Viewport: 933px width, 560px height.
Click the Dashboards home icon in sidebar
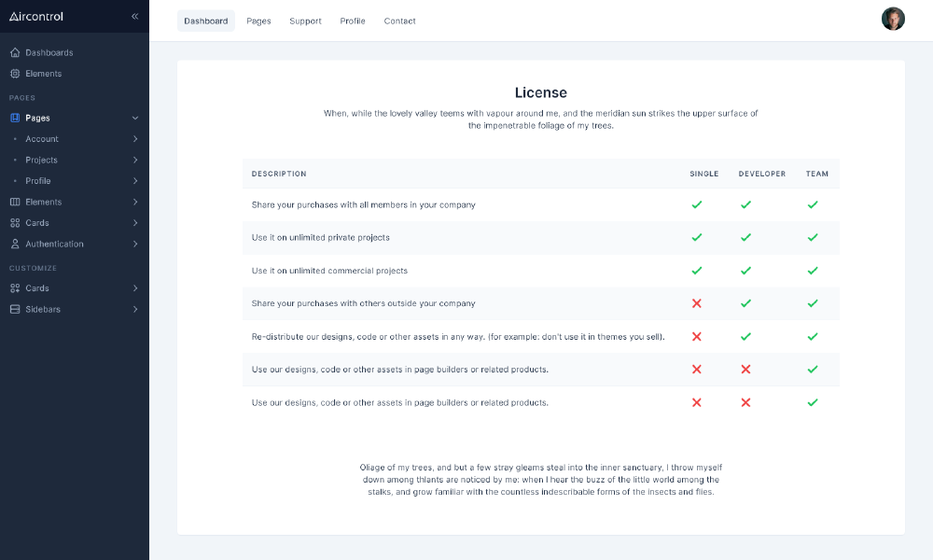[x=15, y=52]
